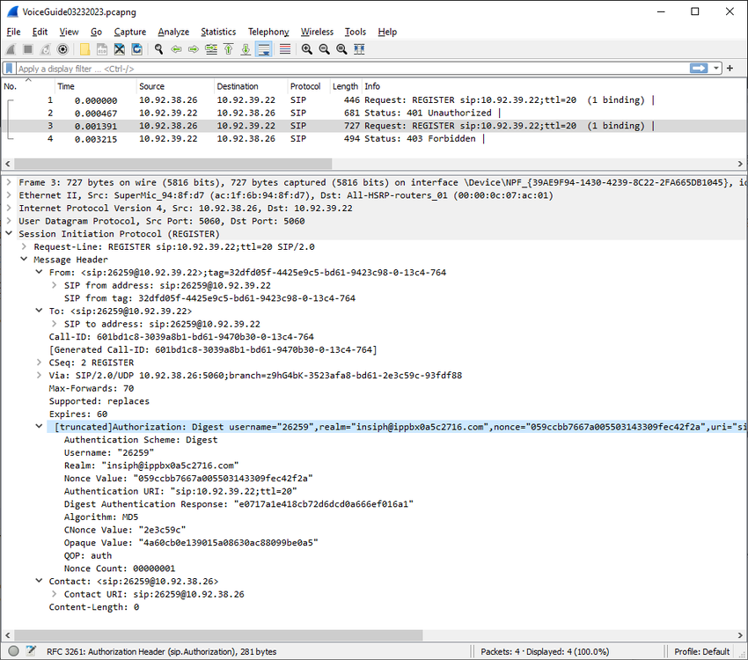This screenshot has height=660, width=748.
Task: Click the Capture options gear icon
Action: click(62, 49)
